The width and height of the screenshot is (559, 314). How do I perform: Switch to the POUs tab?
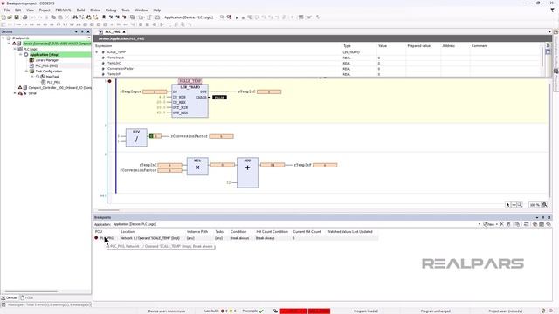click(27, 297)
